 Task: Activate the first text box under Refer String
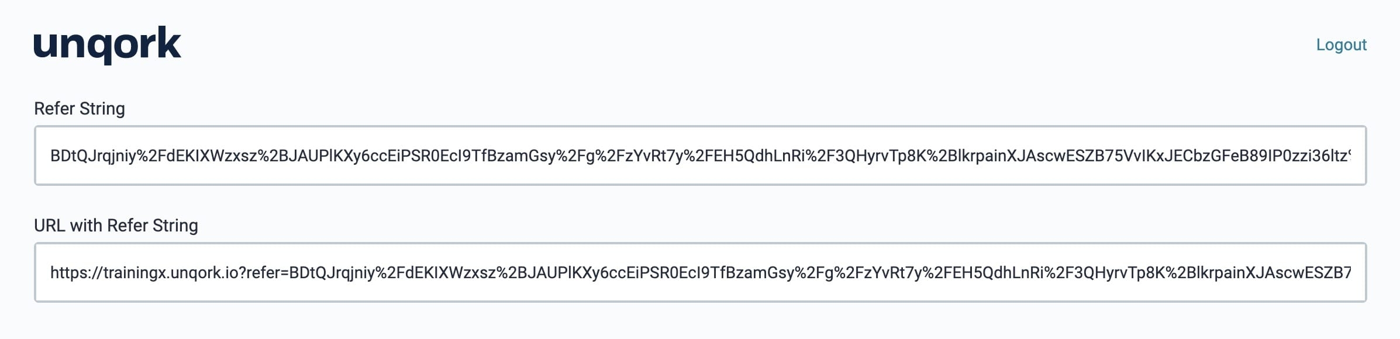(700, 155)
